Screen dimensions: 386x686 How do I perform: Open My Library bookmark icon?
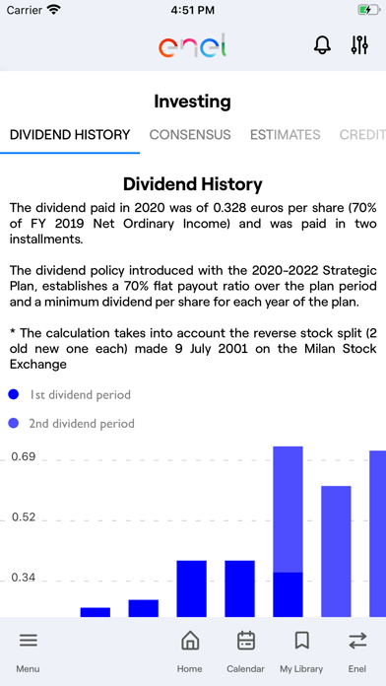(x=301, y=641)
